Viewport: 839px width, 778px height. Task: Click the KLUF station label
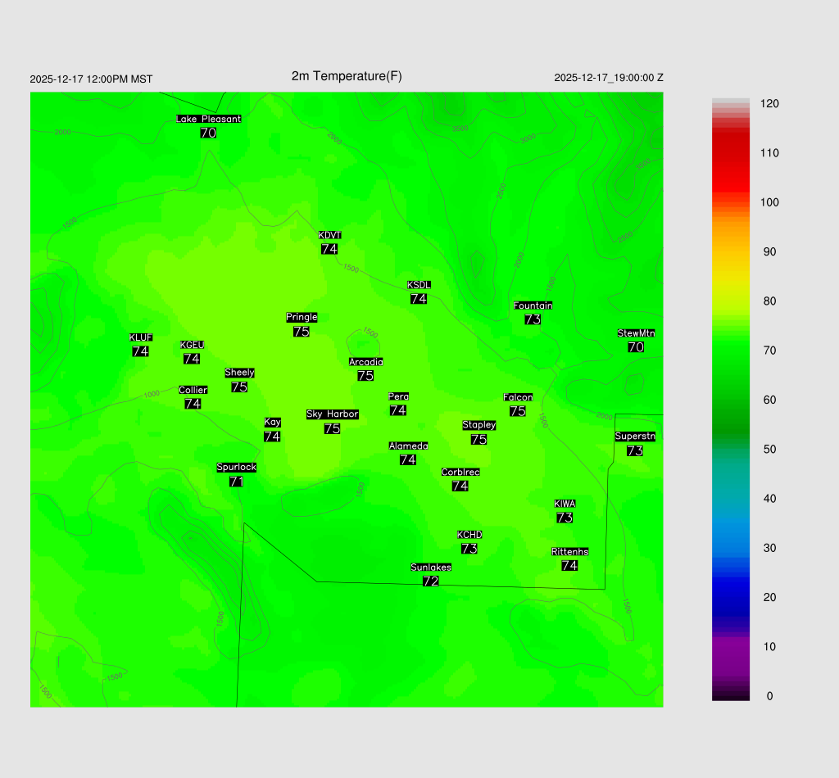[140, 337]
